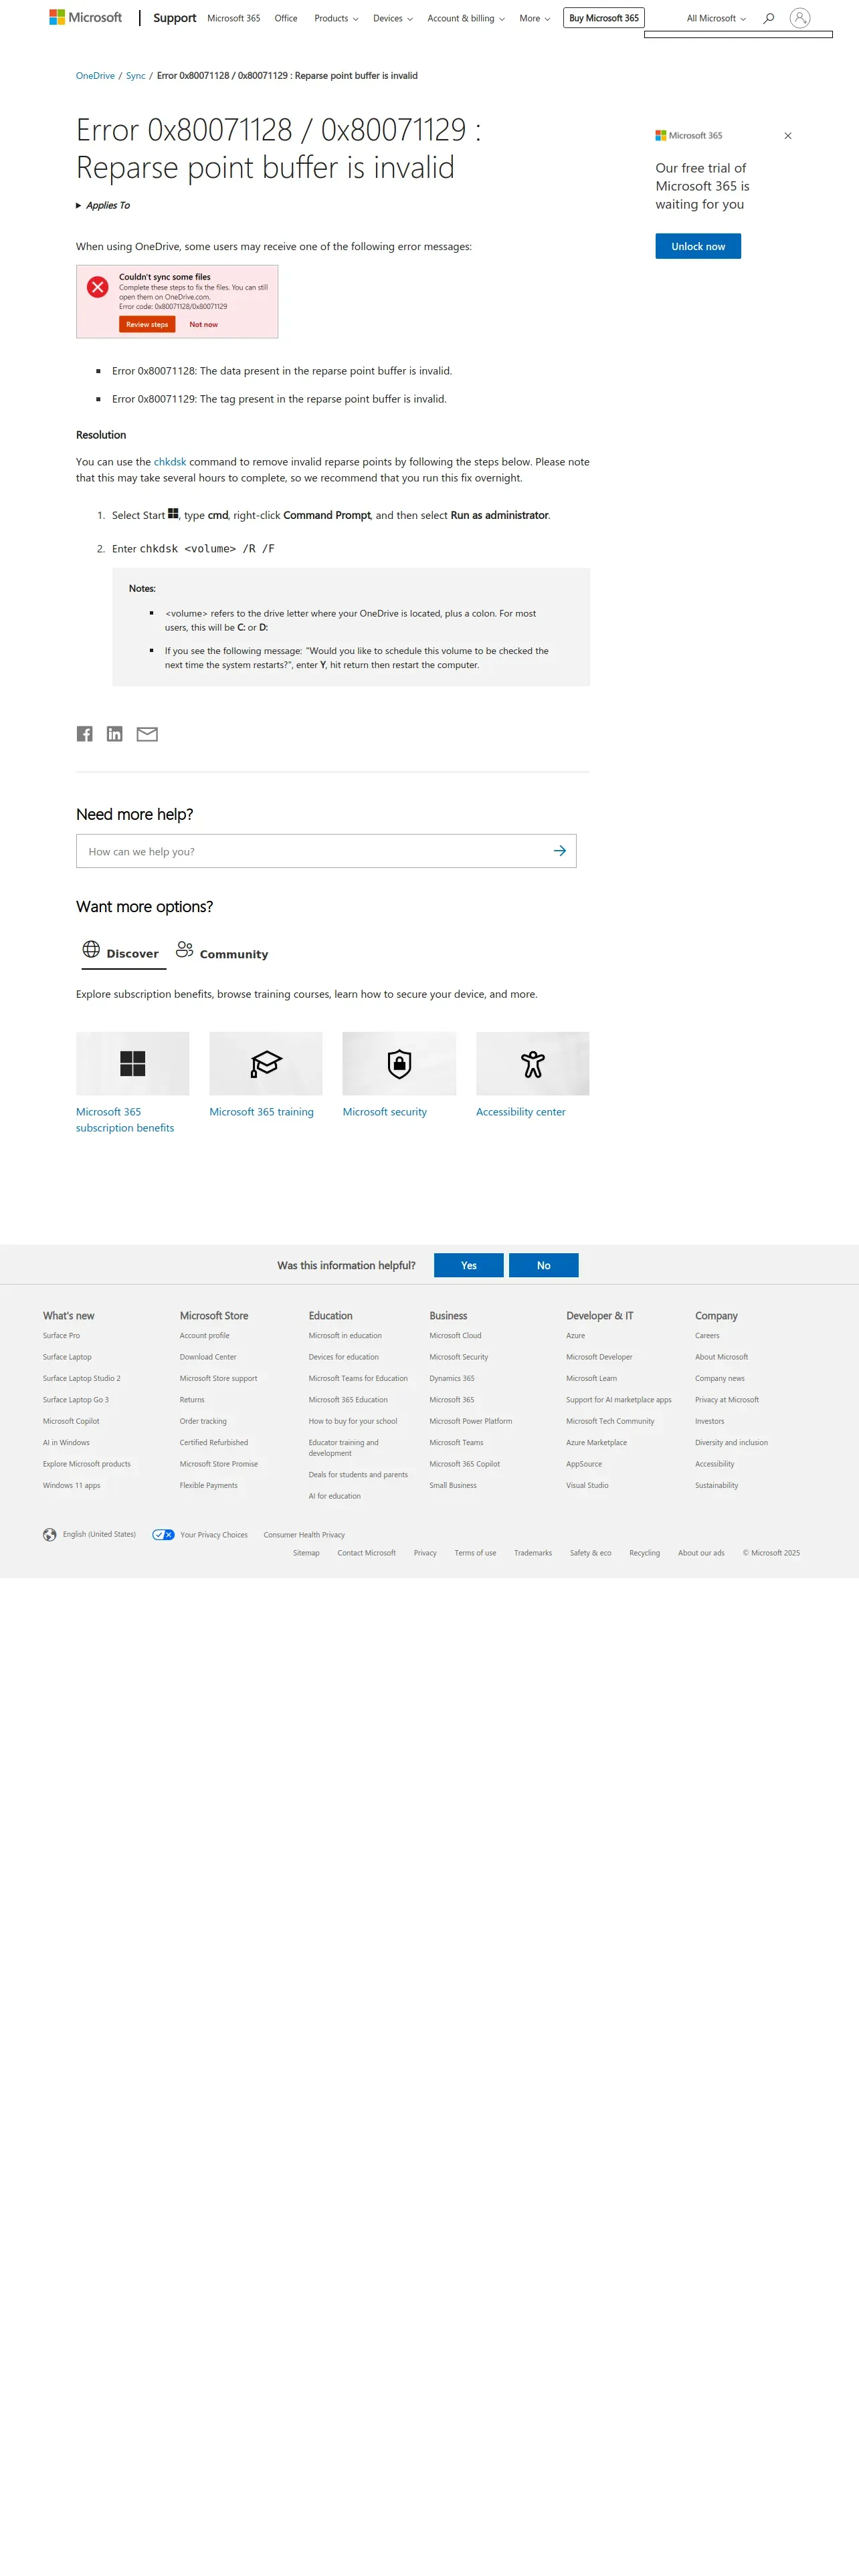Open the search magnifier icon

[x=769, y=18]
